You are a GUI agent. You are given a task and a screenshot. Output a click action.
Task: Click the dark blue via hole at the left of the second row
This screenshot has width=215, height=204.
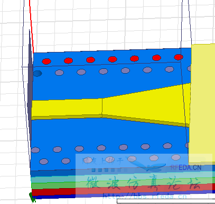[x=38, y=74]
